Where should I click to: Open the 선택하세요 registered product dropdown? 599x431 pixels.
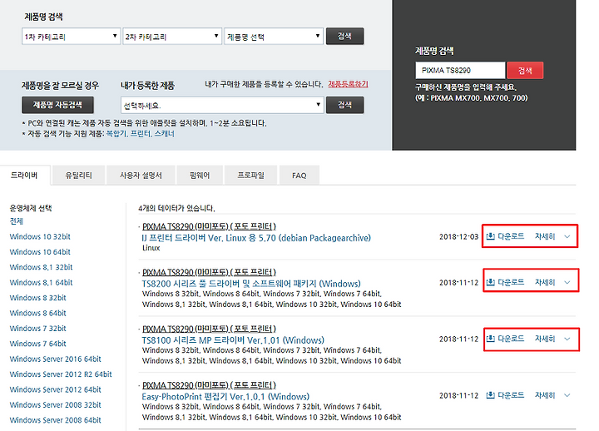click(222, 105)
